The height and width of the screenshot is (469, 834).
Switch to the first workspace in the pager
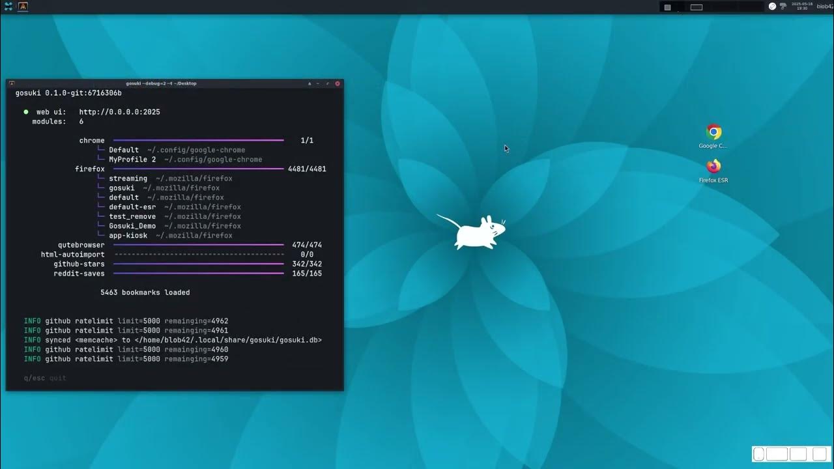(x=667, y=7)
